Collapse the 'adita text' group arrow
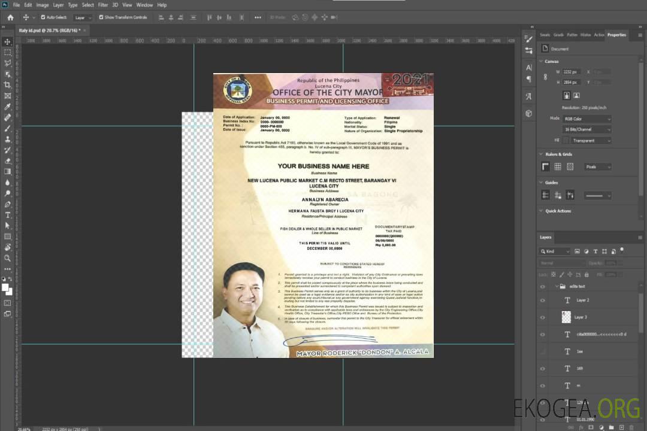The image size is (647, 431). click(x=557, y=286)
